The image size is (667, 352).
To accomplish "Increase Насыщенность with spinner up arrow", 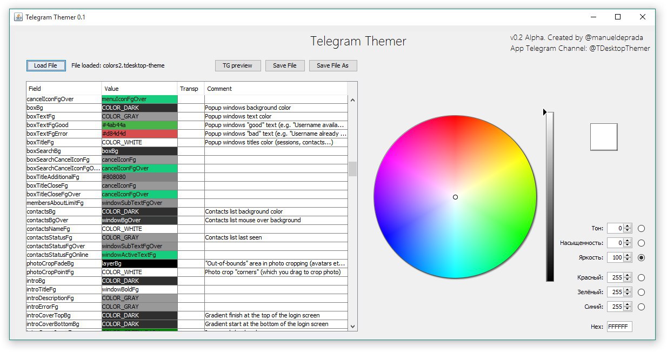I will click(x=628, y=241).
